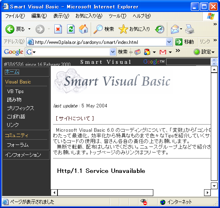This screenshot has width=220, height=208.
Task: Open Gmail icon in Google toolbar
Action: [x=163, y=52]
